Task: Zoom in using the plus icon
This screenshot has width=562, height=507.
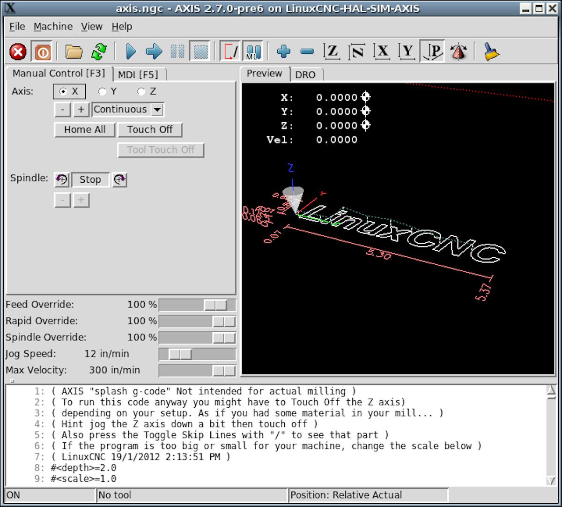Action: (283, 52)
